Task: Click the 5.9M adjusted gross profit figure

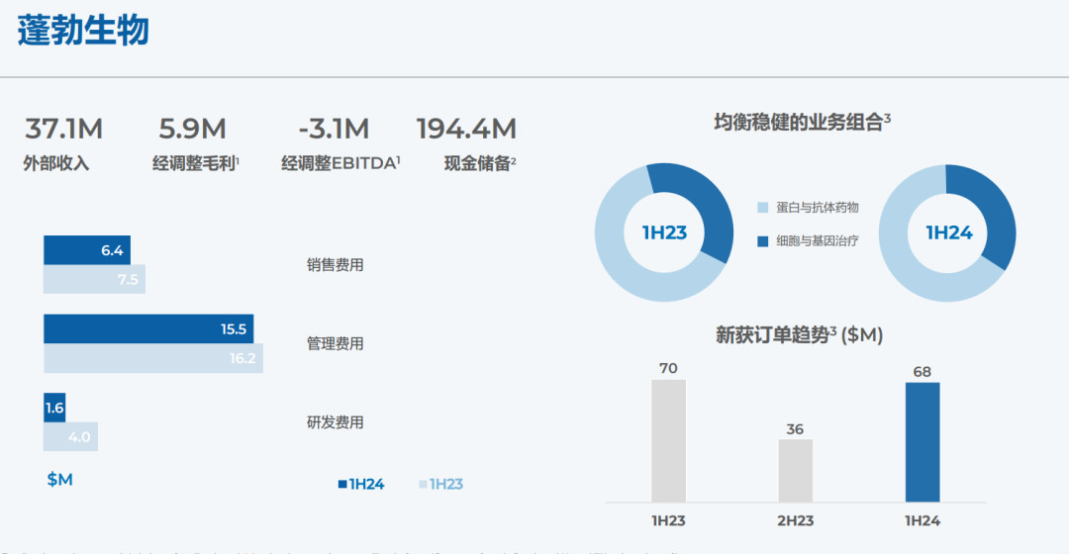Action: 192,130
